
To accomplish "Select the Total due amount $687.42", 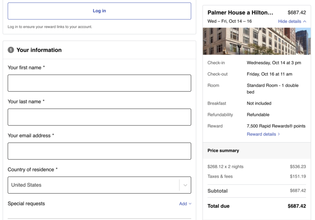I will point(297,206).
